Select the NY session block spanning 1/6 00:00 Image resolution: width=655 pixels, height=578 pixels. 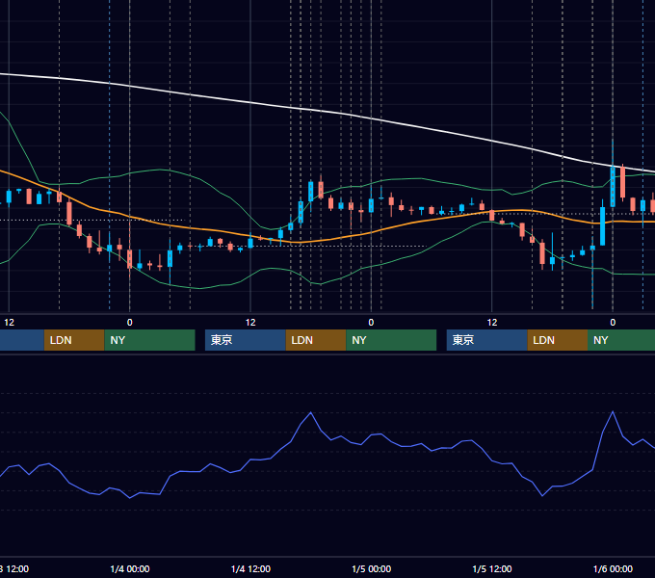click(621, 340)
